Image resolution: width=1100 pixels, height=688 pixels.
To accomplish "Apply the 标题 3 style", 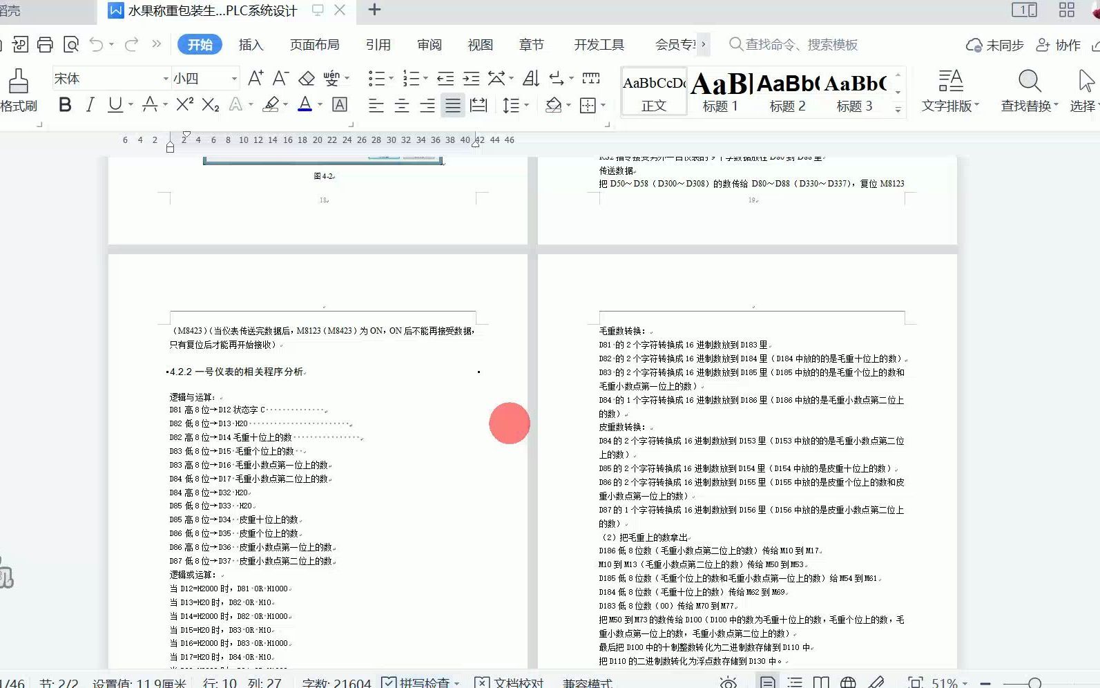I will pyautogui.click(x=854, y=90).
